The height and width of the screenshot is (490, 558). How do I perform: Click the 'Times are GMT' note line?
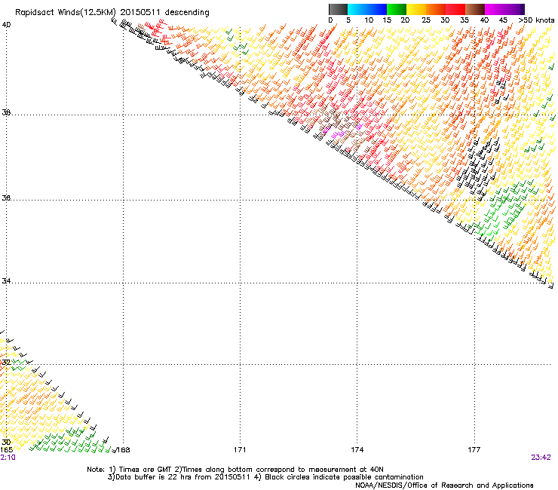coord(235,470)
